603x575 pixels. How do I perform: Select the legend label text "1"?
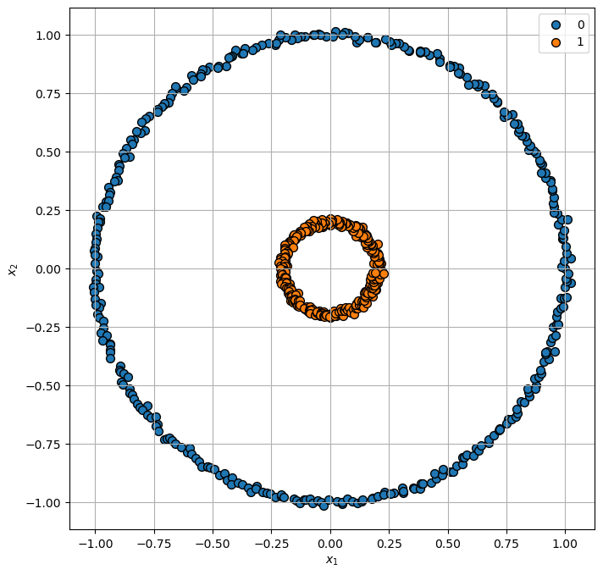[x=580, y=42]
